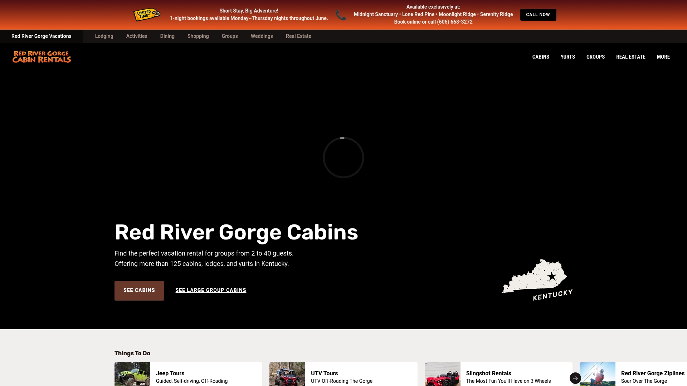Click the Jeep Tours card title
This screenshot has height=386, width=687.
click(170, 373)
